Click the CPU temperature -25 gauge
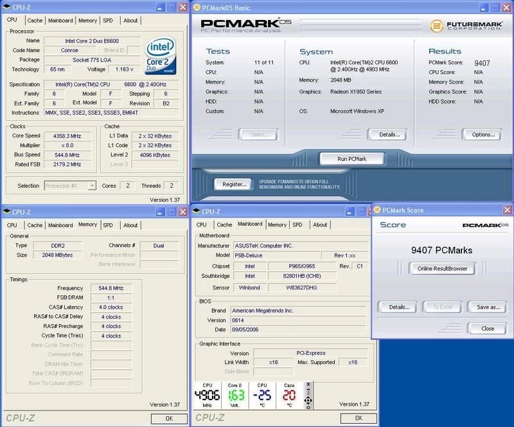Viewport: 514px width, 427px height. point(262,395)
